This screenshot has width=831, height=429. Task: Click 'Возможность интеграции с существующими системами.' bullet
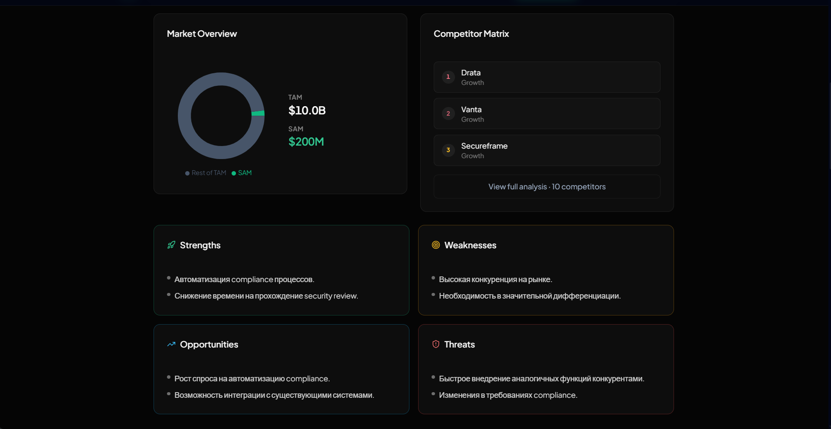pyautogui.click(x=274, y=395)
